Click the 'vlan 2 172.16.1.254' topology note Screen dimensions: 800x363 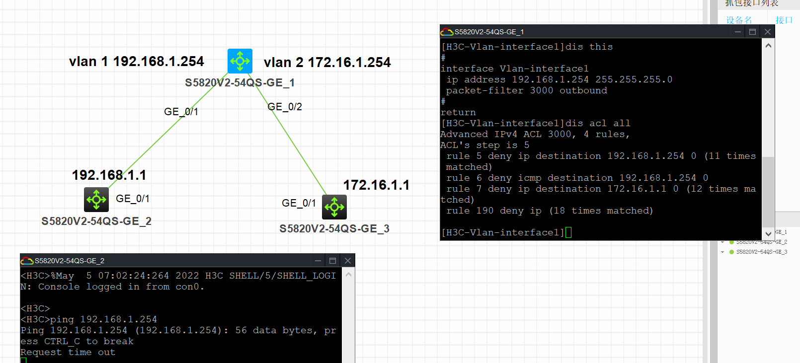327,63
